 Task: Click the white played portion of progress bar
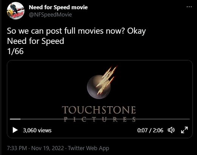pyautogui.click(x=15, y=119)
